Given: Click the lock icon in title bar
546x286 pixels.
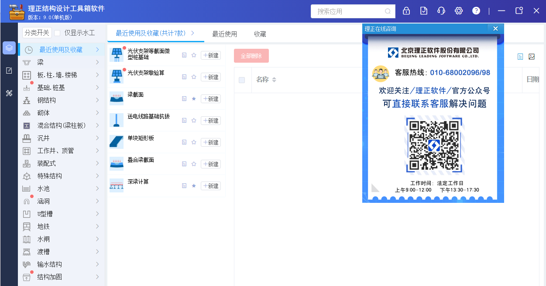Looking at the screenshot, I should pos(406,11).
